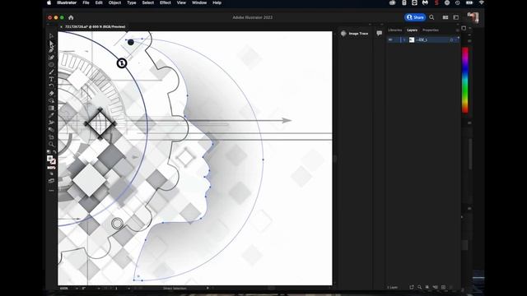The image size is (527, 296).
Task: Open the Help menu
Action: [x=217, y=2]
